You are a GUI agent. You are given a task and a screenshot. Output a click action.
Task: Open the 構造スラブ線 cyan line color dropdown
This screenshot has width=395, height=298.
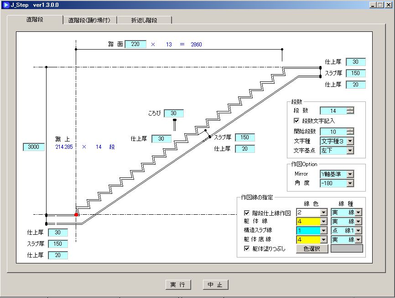[323, 231]
